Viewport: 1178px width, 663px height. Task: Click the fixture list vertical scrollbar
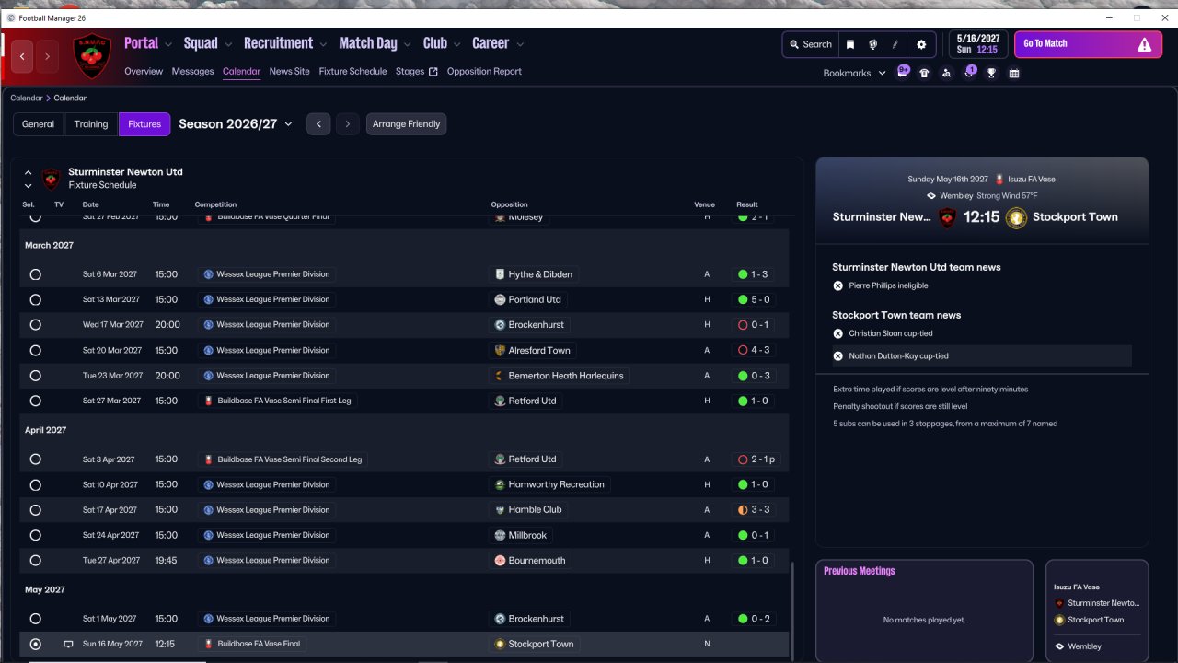pyautogui.click(x=791, y=608)
